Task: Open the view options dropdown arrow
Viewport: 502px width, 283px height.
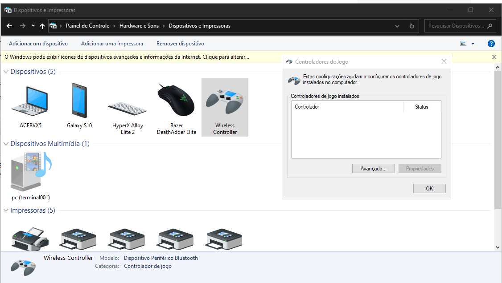Action: point(473,44)
